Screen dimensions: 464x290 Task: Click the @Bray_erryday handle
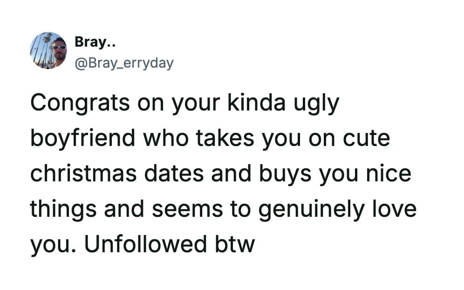pos(124,62)
